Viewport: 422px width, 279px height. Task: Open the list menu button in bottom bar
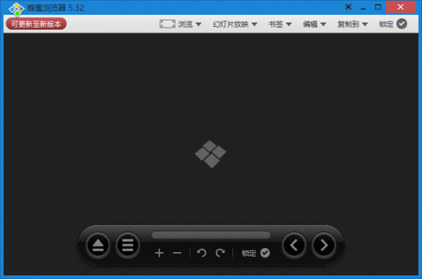click(127, 245)
